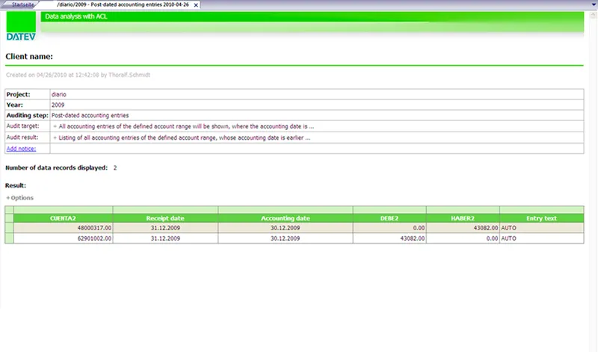
Task: Click the empty notice field
Action: (x=316, y=149)
